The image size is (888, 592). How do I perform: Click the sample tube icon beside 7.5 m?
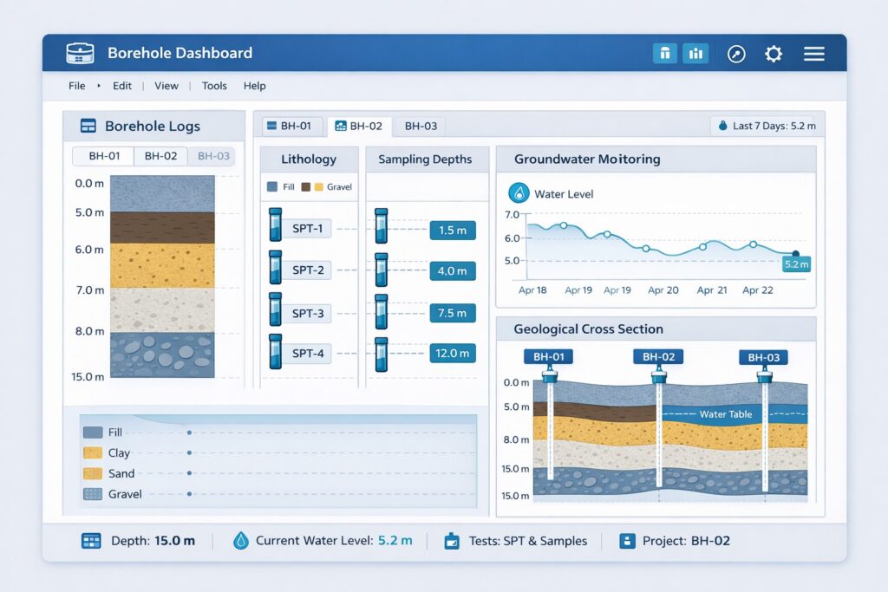(x=382, y=312)
